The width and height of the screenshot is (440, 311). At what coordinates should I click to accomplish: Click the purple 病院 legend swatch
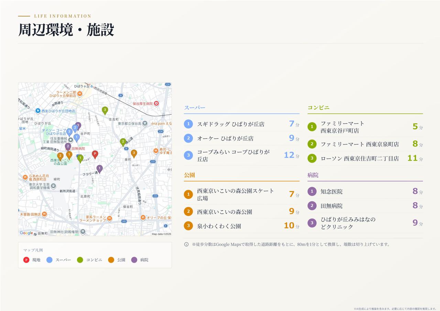click(134, 260)
